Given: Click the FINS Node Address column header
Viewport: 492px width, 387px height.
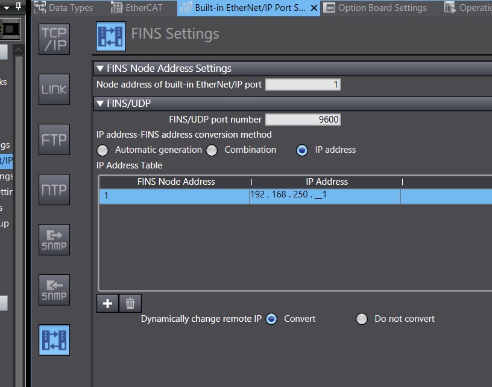Looking at the screenshot, I should click(x=175, y=182).
